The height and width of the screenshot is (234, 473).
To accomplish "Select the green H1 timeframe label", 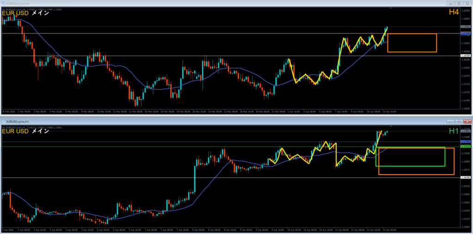I will pyautogui.click(x=454, y=131).
